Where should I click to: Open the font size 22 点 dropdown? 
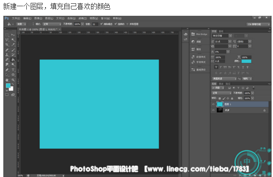coord(230,42)
